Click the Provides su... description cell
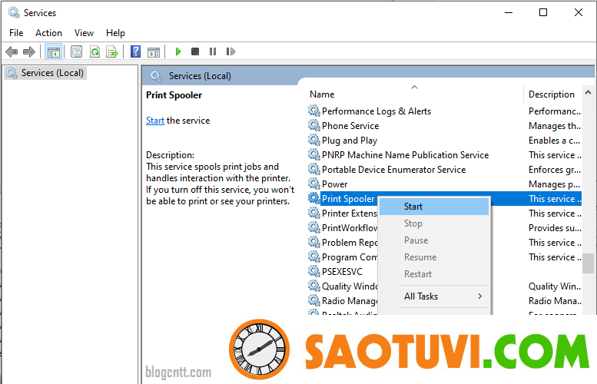Image resolution: width=597 pixels, height=384 pixels. [555, 227]
